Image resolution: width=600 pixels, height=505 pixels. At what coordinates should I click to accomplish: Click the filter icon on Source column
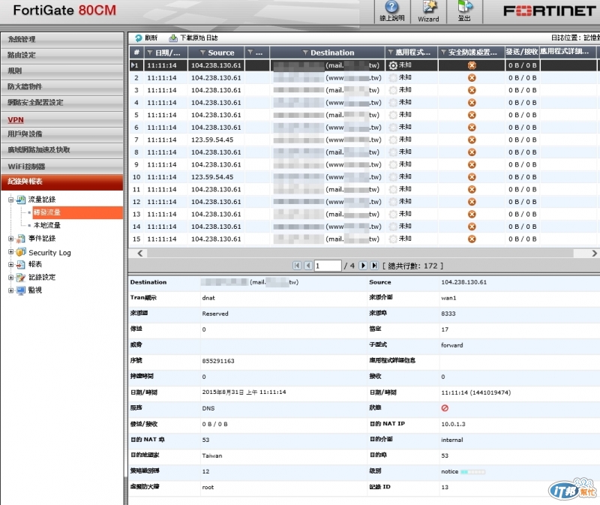pyautogui.click(x=202, y=53)
